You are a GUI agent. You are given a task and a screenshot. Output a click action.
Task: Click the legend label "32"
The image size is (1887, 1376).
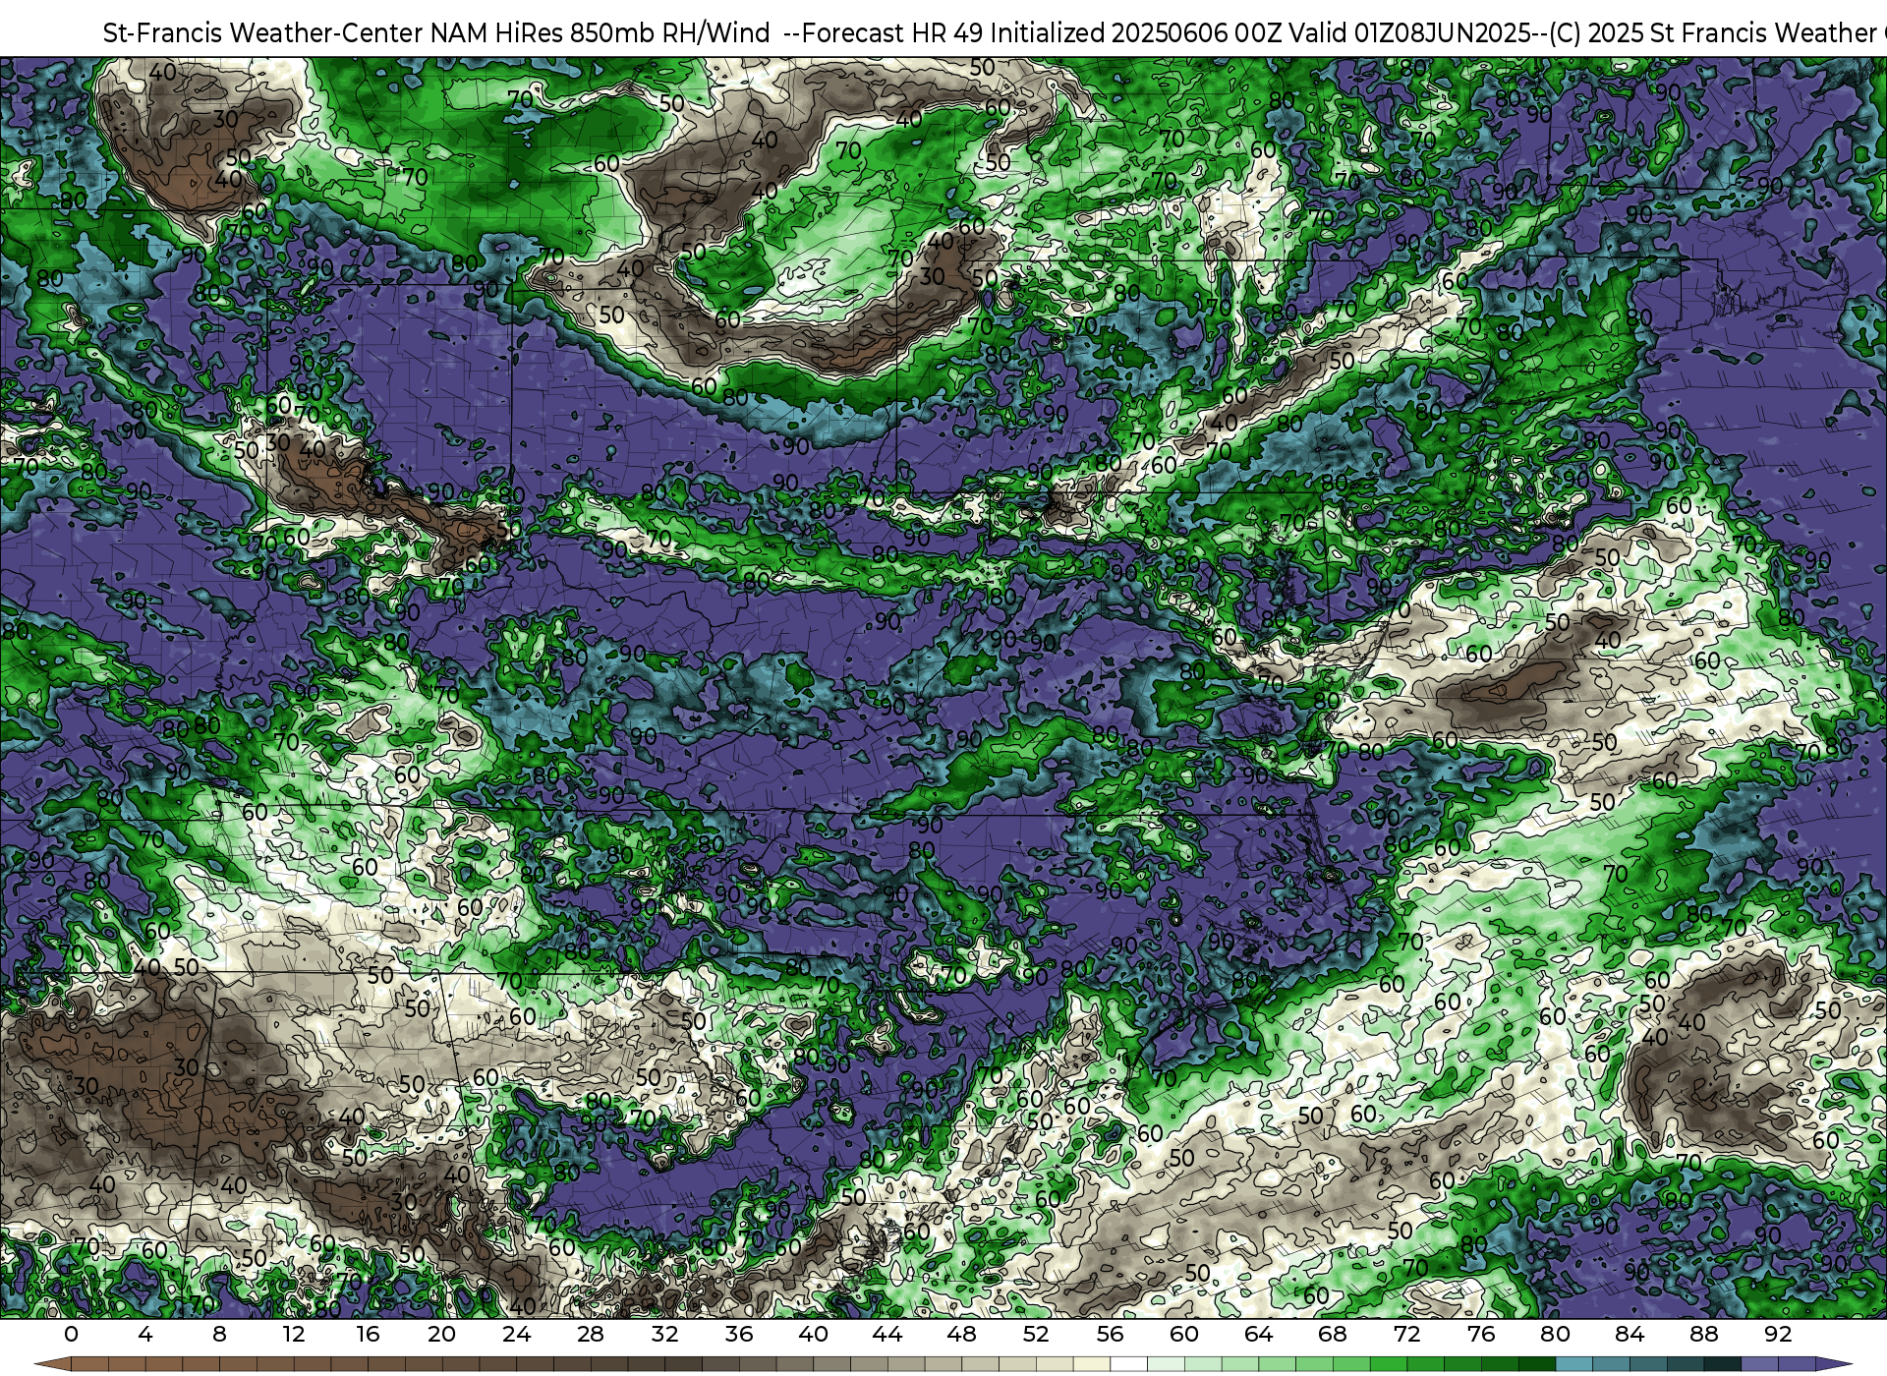(664, 1334)
